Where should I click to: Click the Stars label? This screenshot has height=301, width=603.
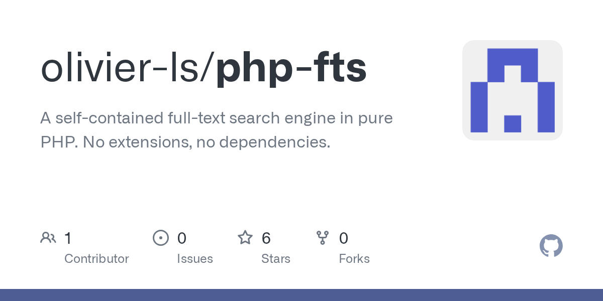[x=276, y=259]
